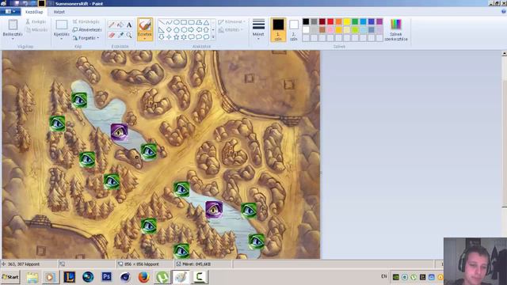
Task: Open the Ecsetek brushes dropdown arrow
Action: pyautogui.click(x=144, y=39)
